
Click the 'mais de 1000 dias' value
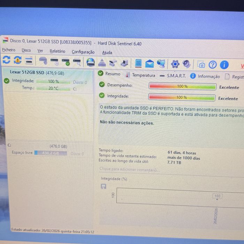pos(184,158)
